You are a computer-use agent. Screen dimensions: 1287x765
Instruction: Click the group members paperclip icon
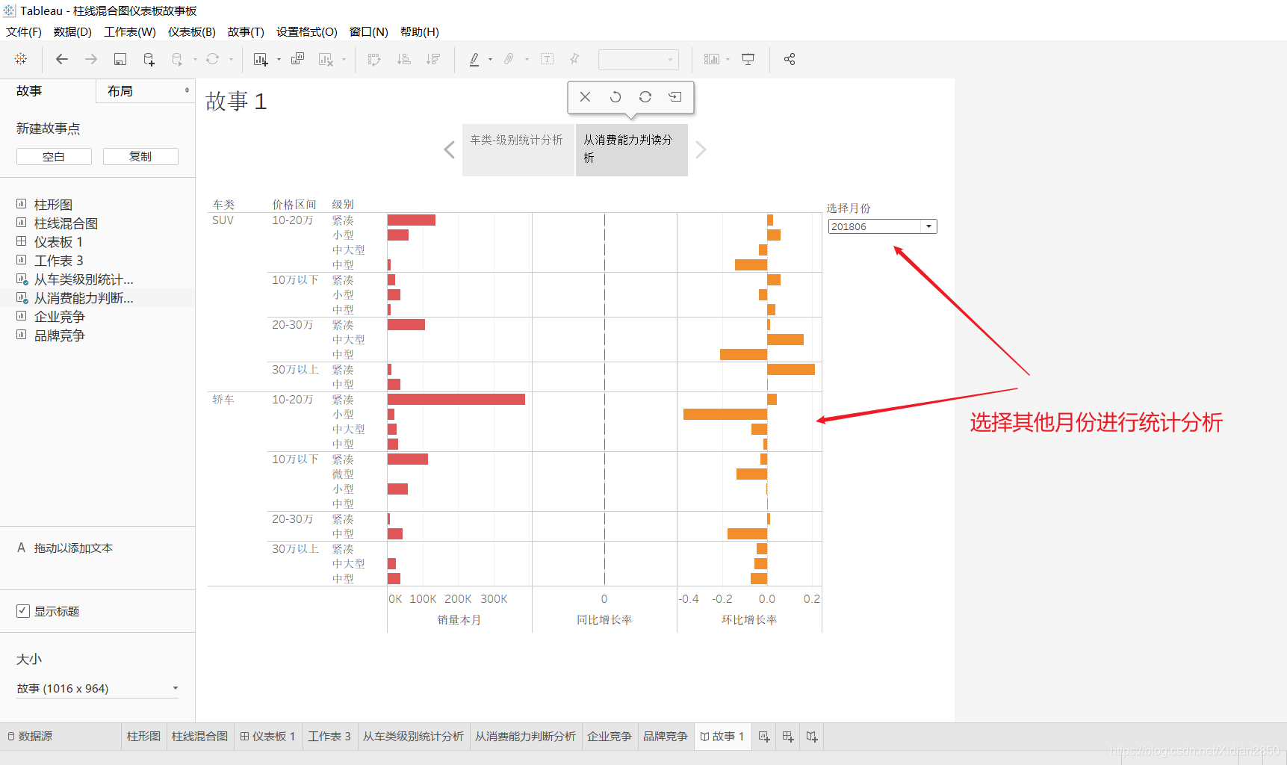pos(509,59)
